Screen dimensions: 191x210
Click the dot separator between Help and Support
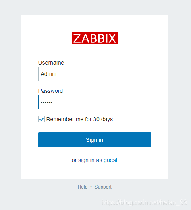pyautogui.click(x=91, y=187)
